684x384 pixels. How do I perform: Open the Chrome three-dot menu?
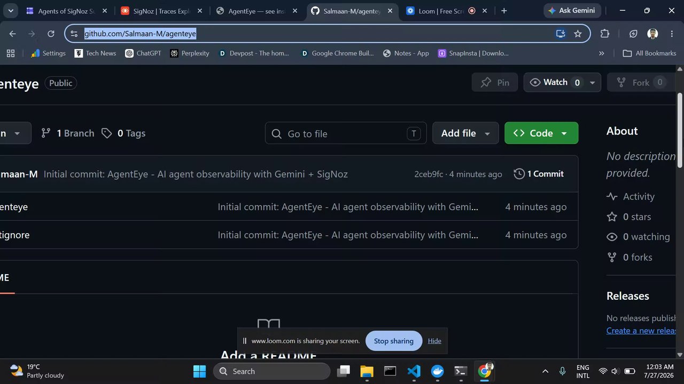(x=672, y=34)
